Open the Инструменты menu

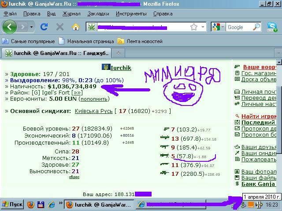click(131, 14)
